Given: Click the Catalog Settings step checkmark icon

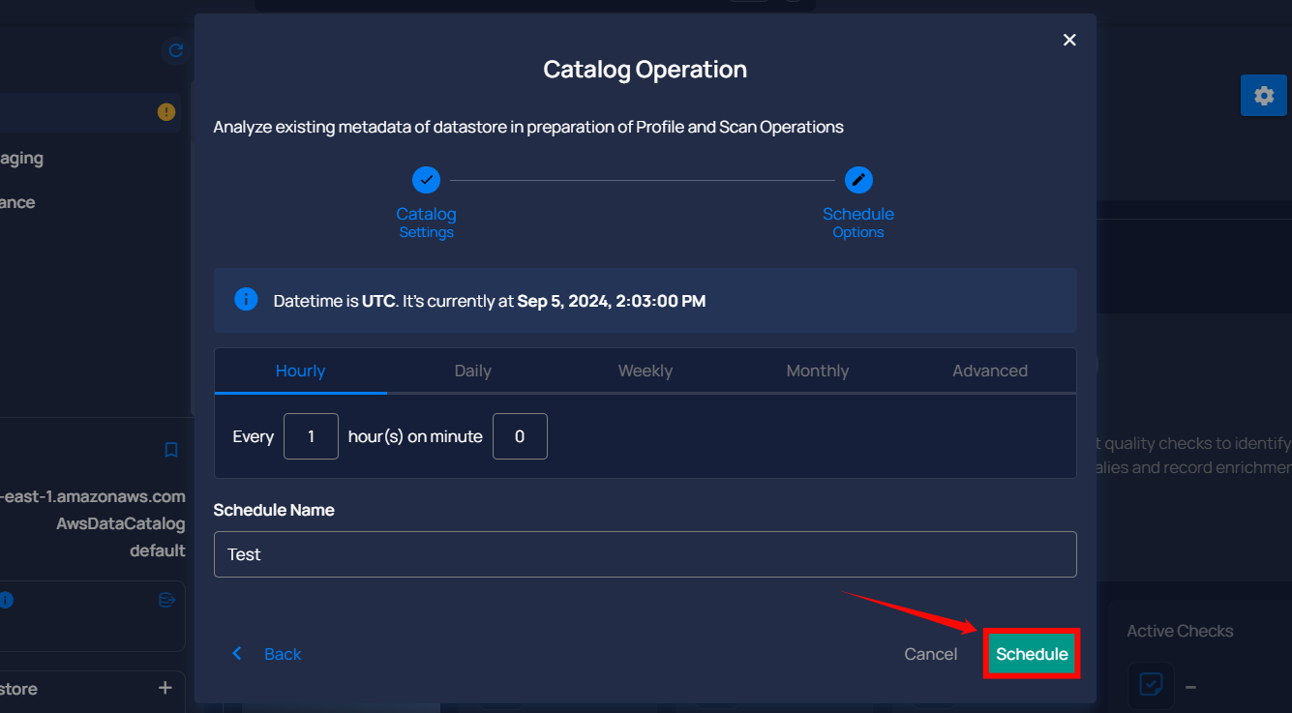Looking at the screenshot, I should coord(426,180).
